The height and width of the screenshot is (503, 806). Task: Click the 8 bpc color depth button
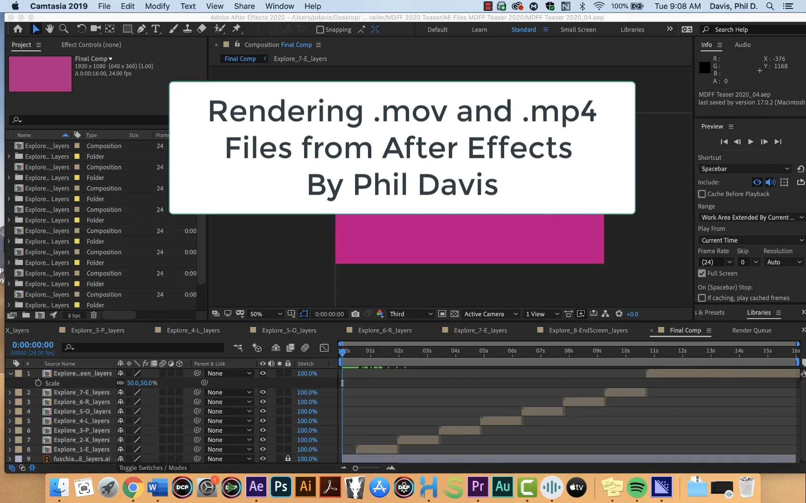click(x=74, y=315)
